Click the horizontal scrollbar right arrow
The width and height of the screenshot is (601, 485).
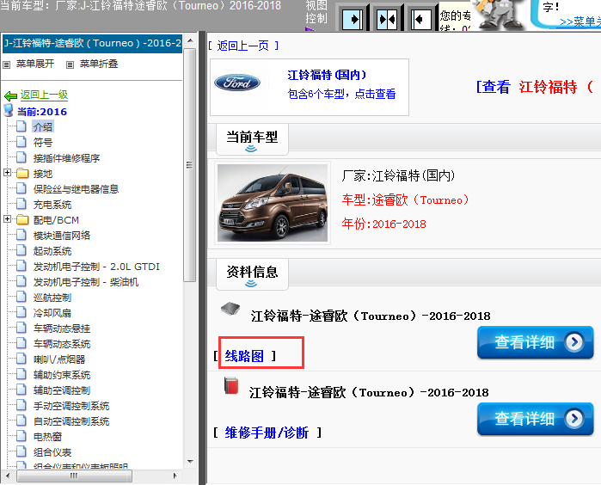175,476
